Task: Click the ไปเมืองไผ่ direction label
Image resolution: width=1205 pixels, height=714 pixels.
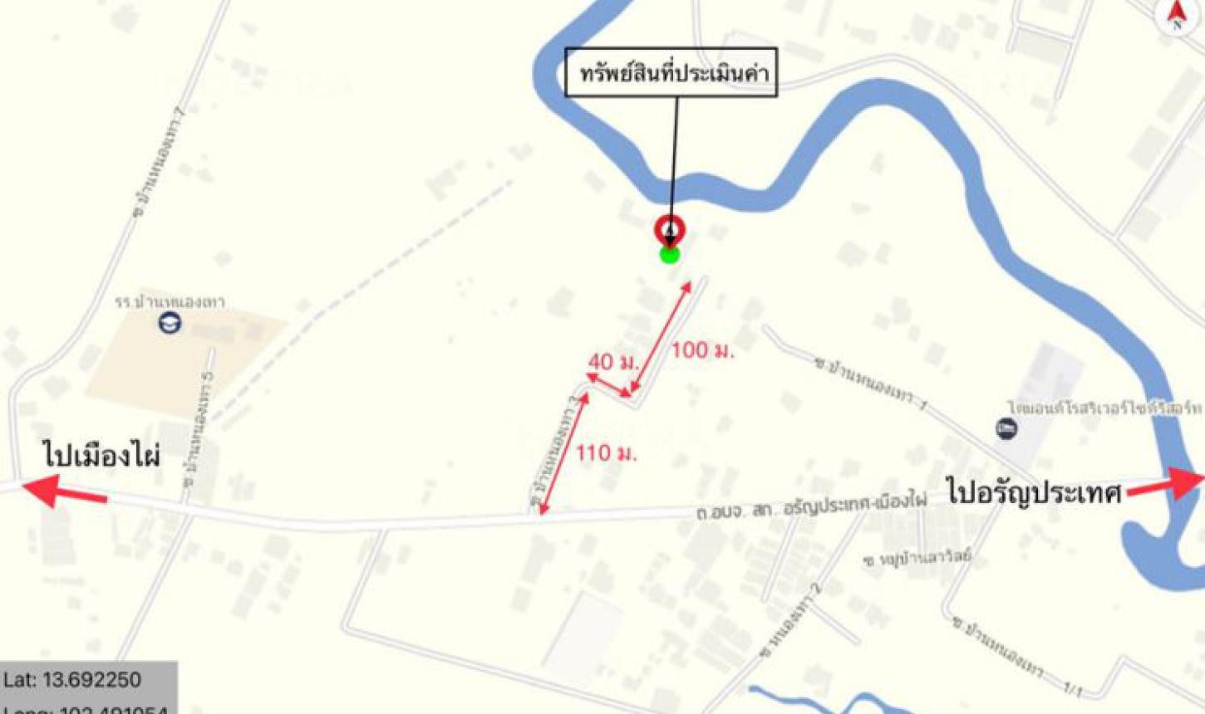Action: click(x=101, y=456)
